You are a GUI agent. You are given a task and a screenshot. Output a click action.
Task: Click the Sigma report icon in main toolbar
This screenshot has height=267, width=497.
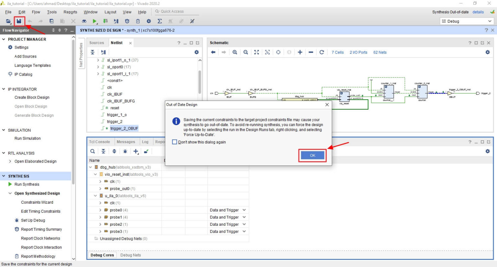pos(160,21)
